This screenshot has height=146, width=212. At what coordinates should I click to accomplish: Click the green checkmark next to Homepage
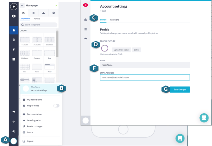(x=56, y=6)
